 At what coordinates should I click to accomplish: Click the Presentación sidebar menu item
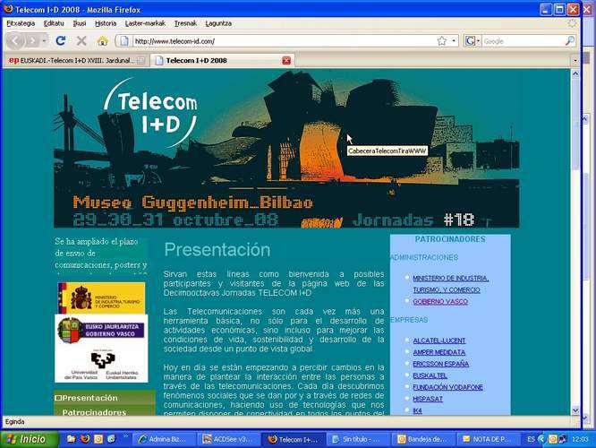click(x=105, y=398)
